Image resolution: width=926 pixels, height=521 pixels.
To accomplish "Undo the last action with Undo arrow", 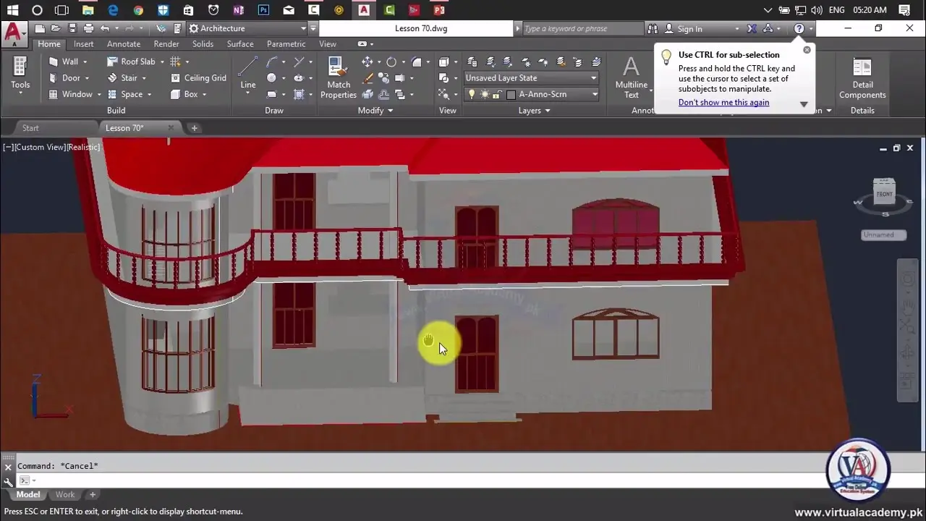I will point(105,28).
